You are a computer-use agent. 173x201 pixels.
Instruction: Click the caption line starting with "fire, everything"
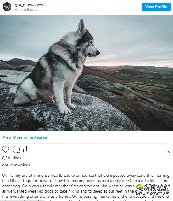(x=85, y=196)
